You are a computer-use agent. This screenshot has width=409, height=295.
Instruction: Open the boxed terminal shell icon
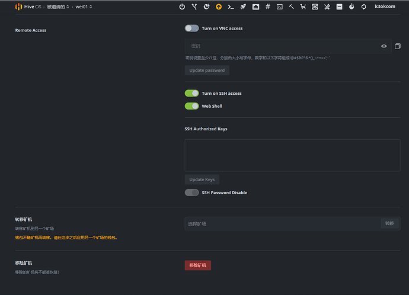coord(279,7)
